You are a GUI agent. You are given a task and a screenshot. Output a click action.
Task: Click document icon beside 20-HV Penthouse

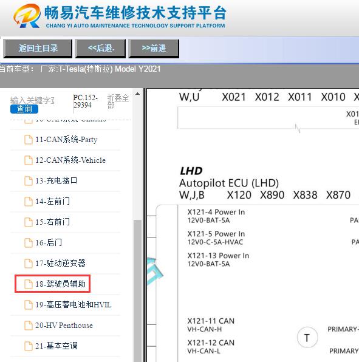[29, 326]
